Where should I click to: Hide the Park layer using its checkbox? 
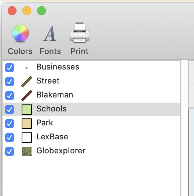(10, 124)
